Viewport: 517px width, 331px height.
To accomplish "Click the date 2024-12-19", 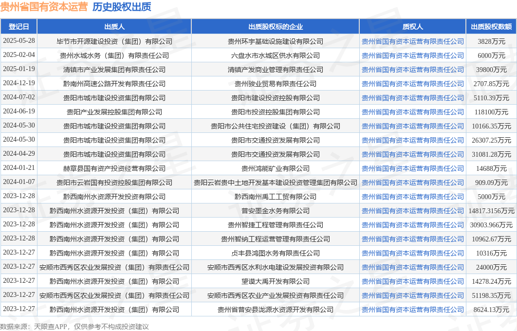I will pos(19,83).
